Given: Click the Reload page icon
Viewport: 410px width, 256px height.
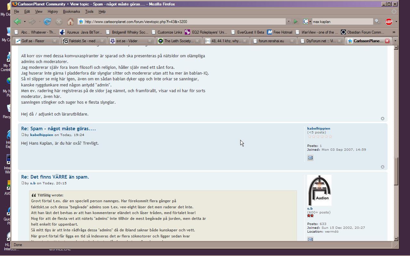Looking at the screenshot, I should (47, 21).
